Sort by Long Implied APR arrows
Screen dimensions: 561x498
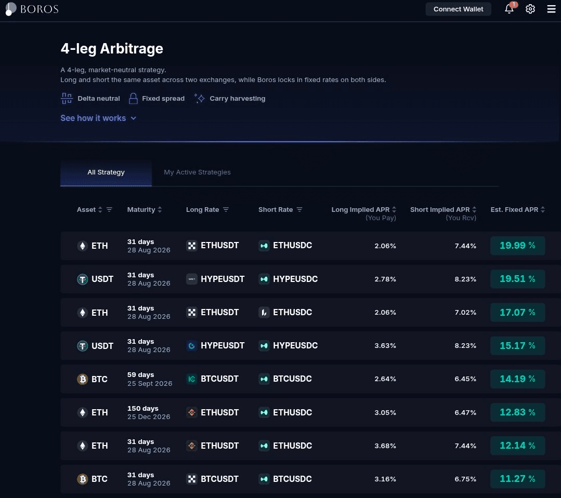[394, 210]
